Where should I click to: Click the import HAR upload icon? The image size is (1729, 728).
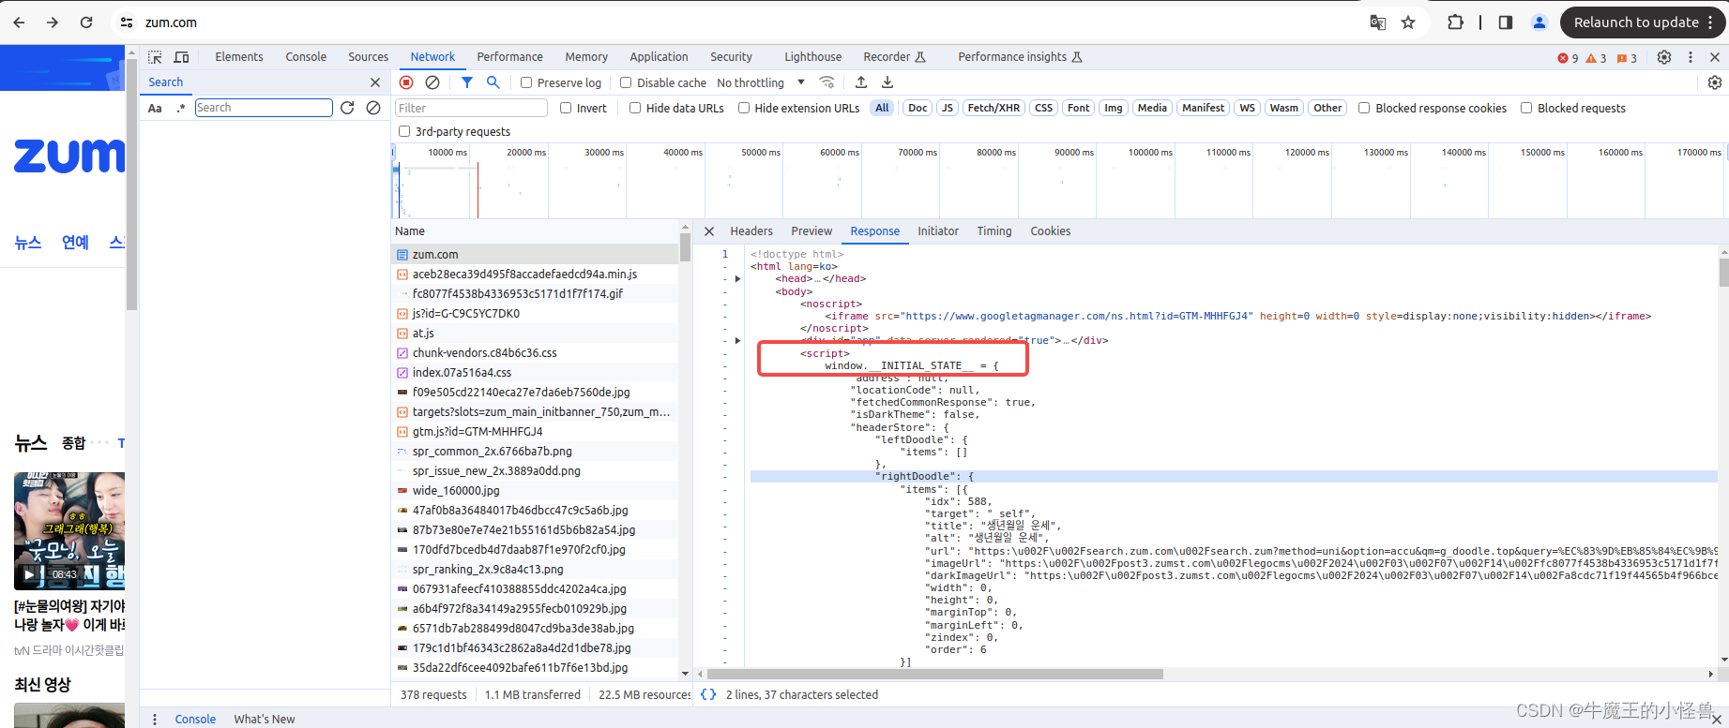tap(861, 82)
